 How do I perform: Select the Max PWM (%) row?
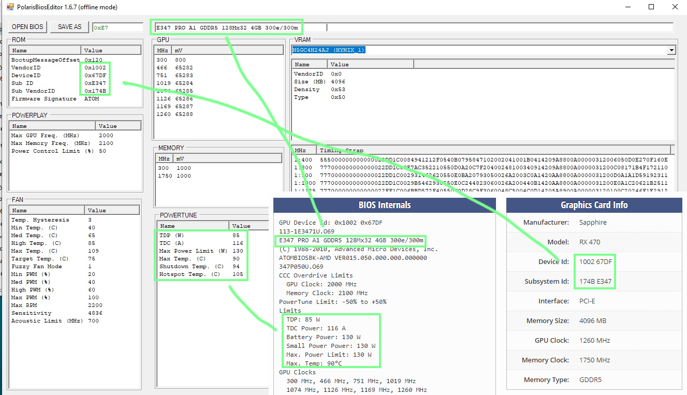75,298
